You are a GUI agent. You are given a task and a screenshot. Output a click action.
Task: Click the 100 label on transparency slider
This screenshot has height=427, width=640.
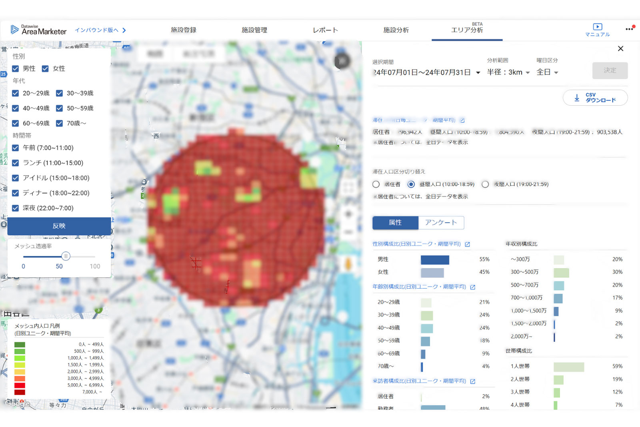[x=95, y=267]
